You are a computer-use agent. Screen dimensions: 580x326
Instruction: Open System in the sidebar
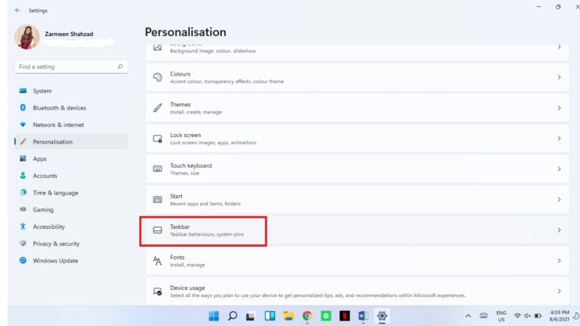[x=42, y=91]
